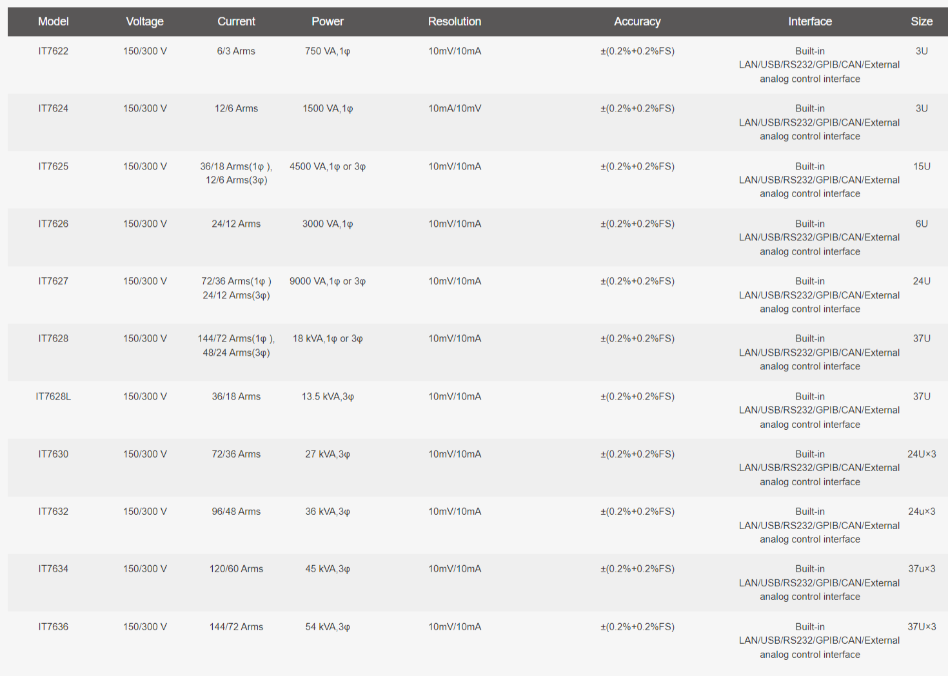Image resolution: width=948 pixels, height=676 pixels.
Task: Select the IT7630 model cell
Action: click(53, 454)
